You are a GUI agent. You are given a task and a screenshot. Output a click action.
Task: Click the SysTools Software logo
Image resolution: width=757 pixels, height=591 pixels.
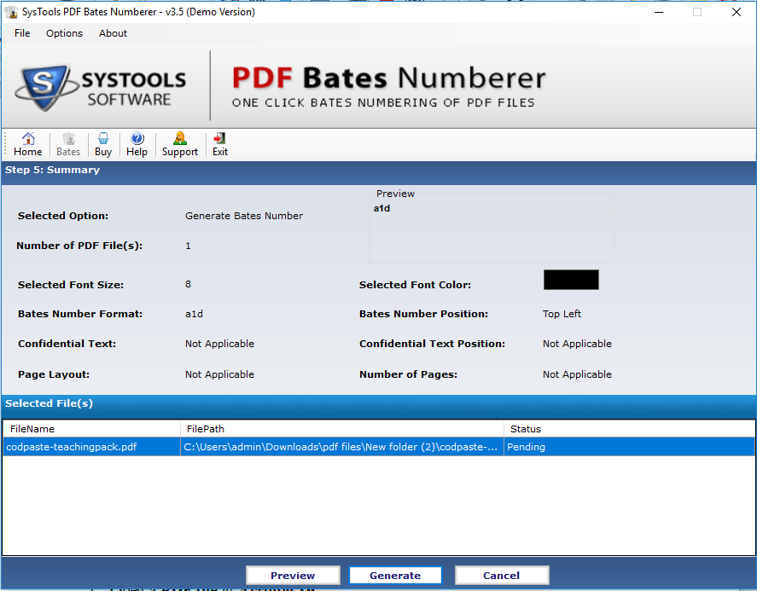pyautogui.click(x=101, y=87)
